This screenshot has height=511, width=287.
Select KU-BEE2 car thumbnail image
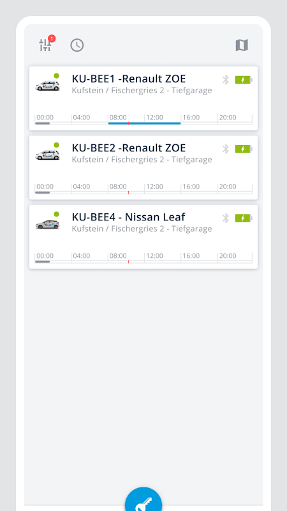(47, 155)
